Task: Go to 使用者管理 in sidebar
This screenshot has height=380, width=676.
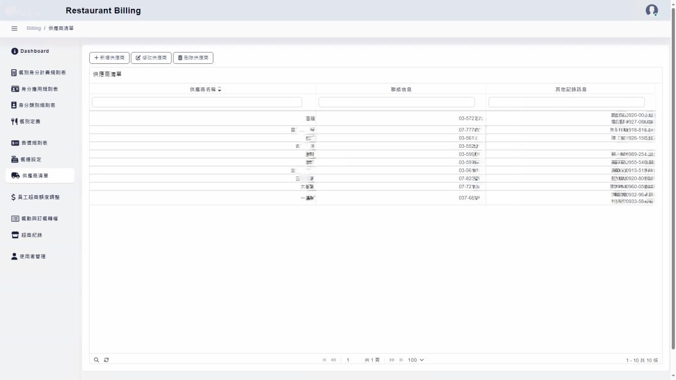Action: (x=32, y=256)
